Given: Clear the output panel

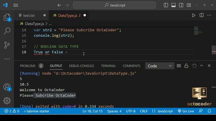Looking at the screenshot, I should point(179,66).
